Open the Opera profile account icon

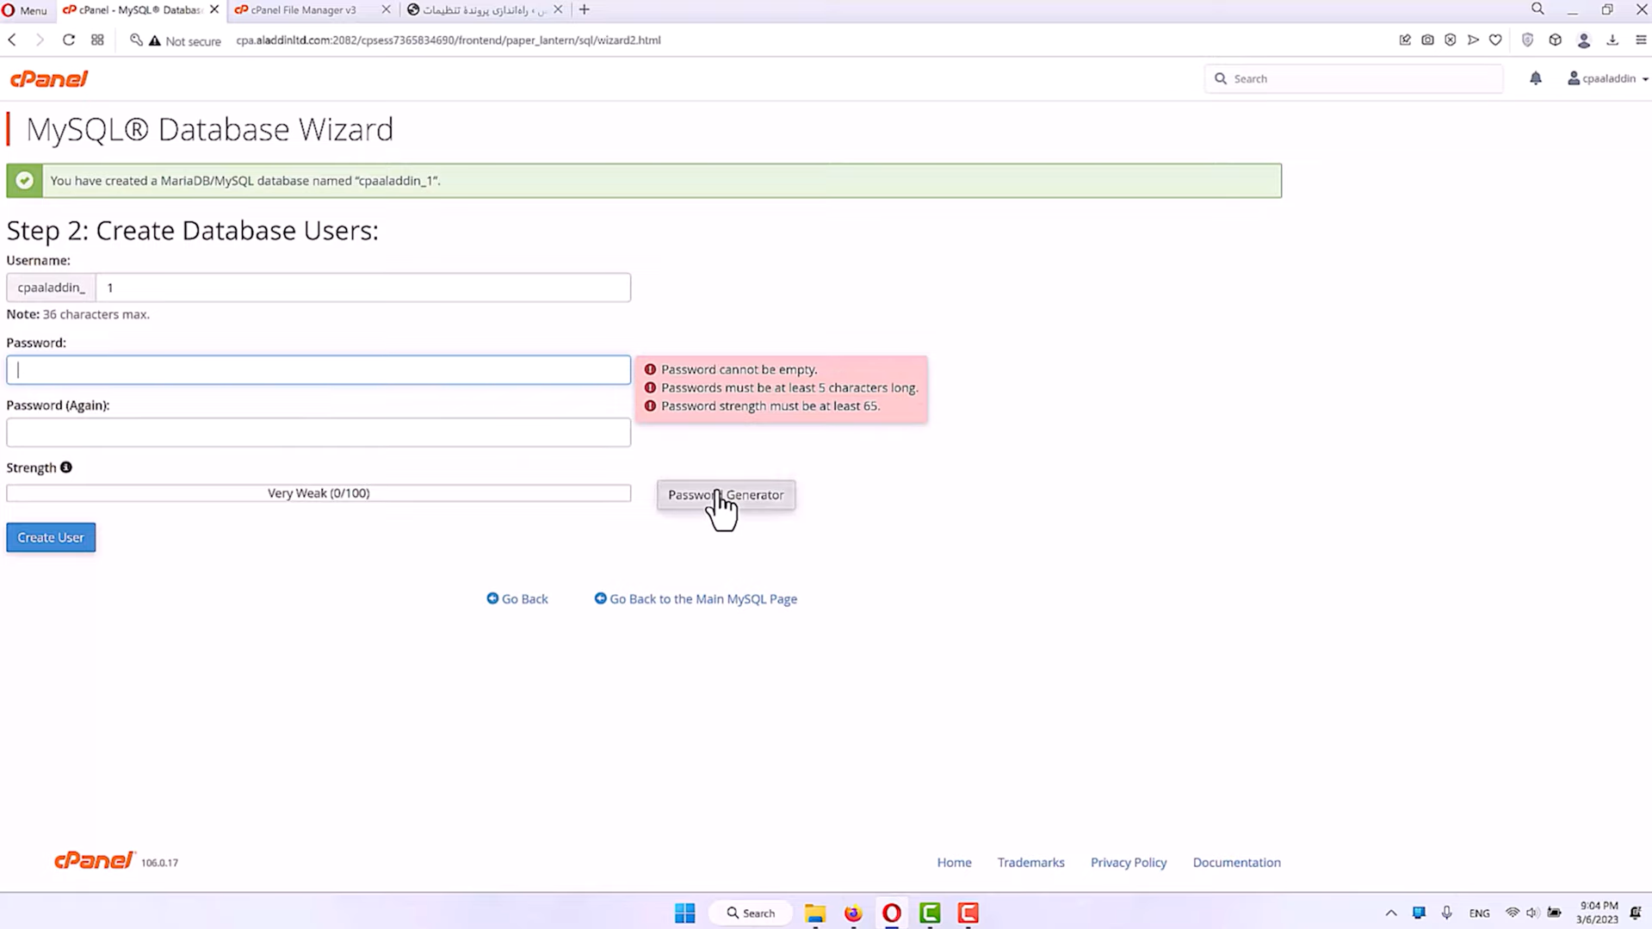point(1584,40)
